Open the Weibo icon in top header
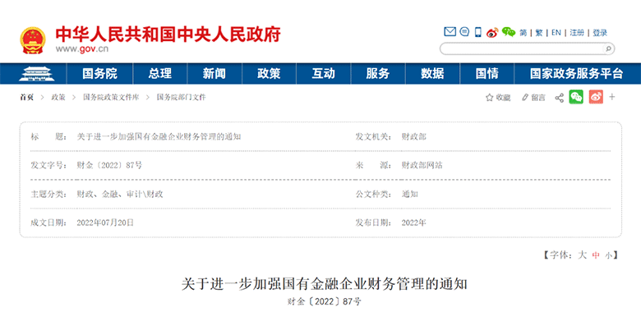Screen dimensions: 641x312 point(492,32)
